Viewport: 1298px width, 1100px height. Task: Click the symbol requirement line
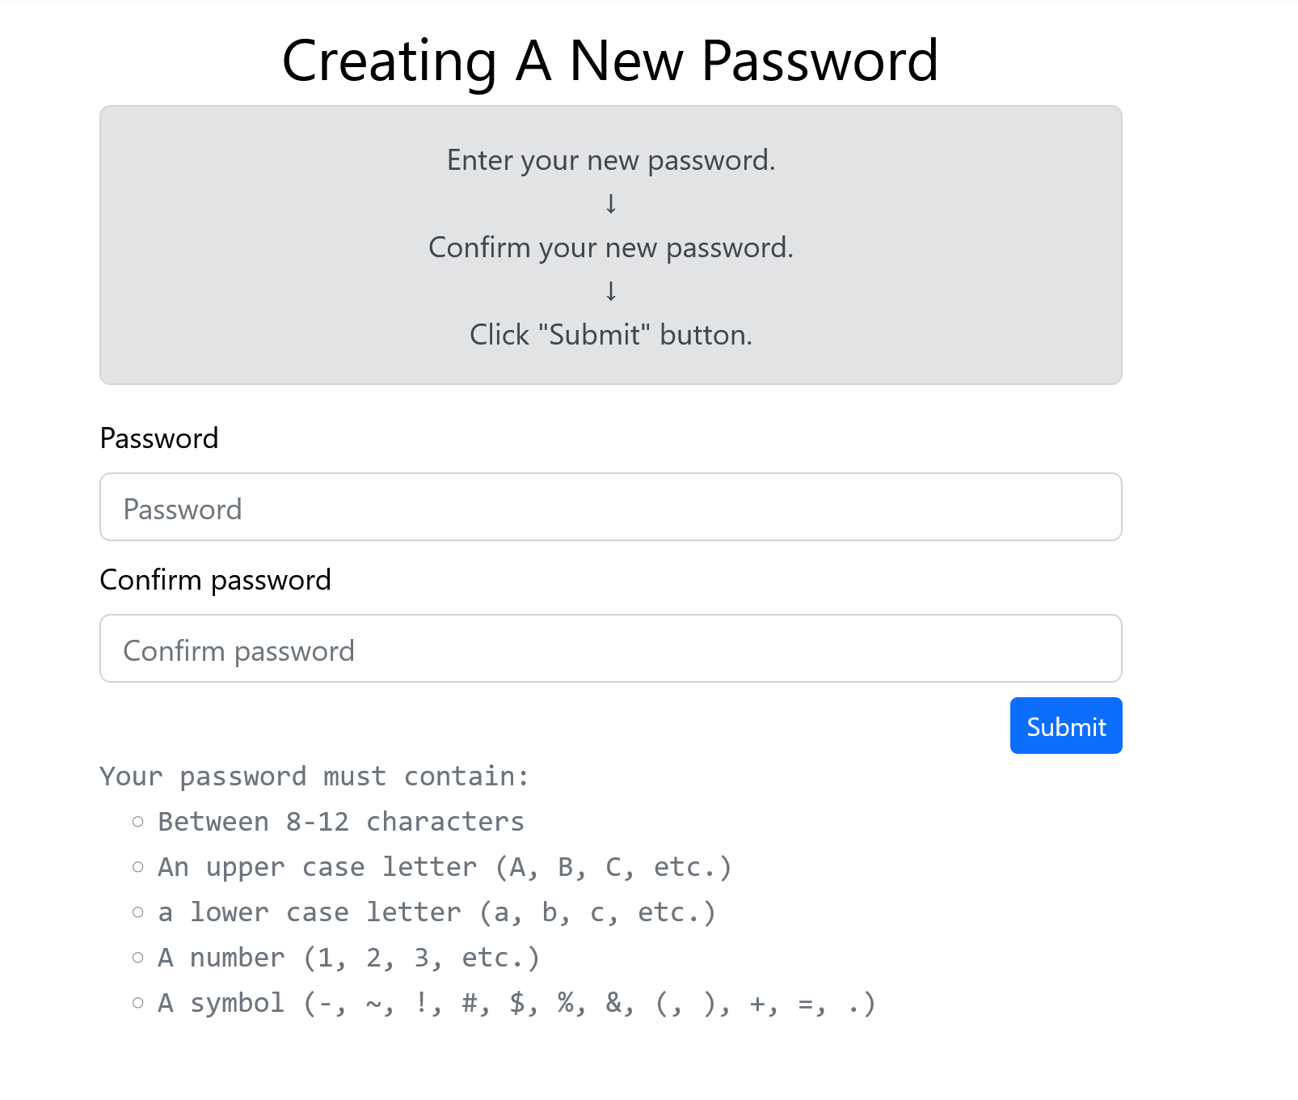point(516,1003)
